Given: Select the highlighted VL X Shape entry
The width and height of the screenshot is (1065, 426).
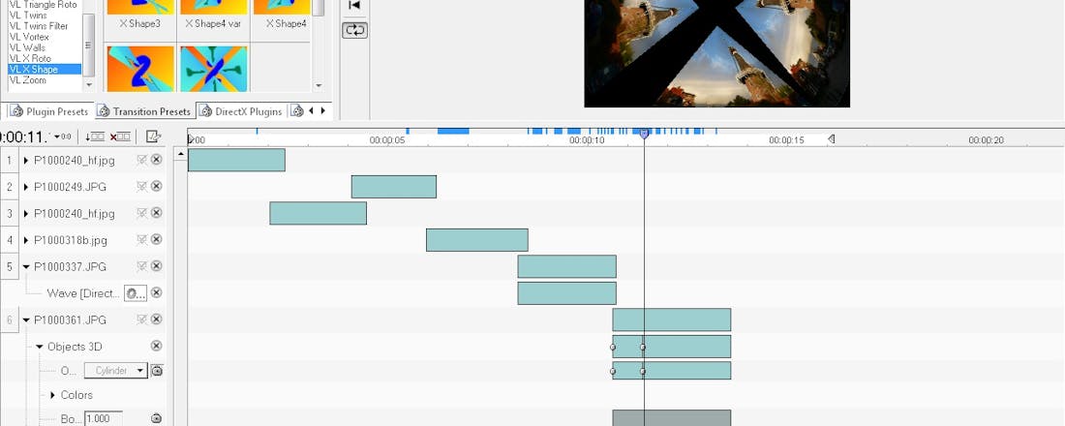Looking at the screenshot, I should tap(45, 70).
